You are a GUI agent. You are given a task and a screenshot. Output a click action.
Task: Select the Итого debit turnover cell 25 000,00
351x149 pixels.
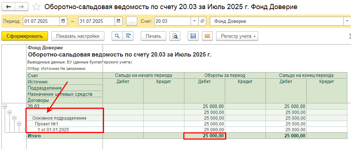tap(205, 136)
